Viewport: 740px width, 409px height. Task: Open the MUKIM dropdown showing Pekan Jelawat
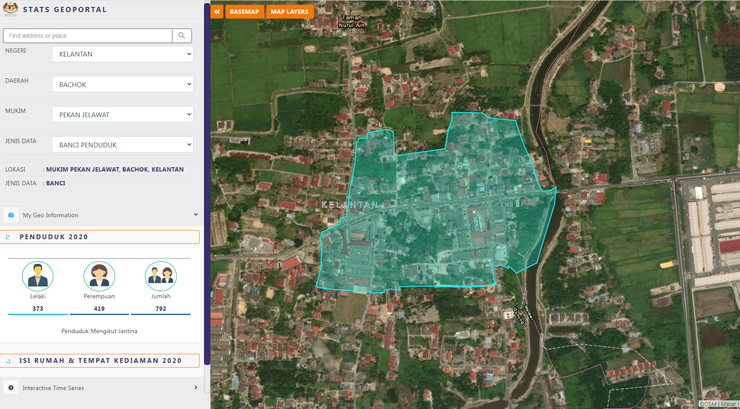tap(122, 115)
